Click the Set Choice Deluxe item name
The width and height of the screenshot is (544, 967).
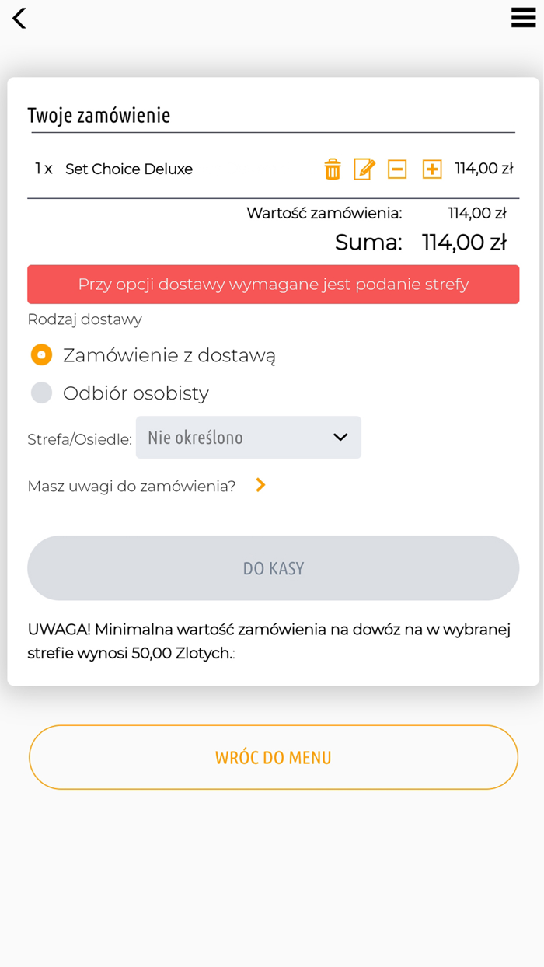129,169
